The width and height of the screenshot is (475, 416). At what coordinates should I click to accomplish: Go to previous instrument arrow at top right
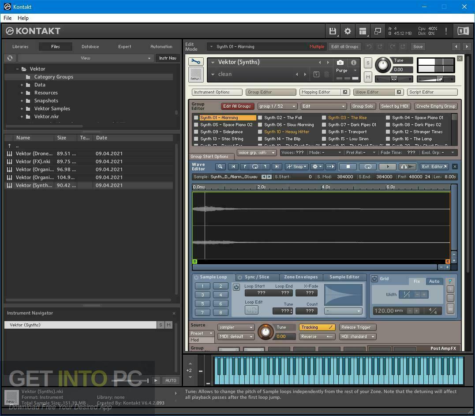click(x=456, y=47)
